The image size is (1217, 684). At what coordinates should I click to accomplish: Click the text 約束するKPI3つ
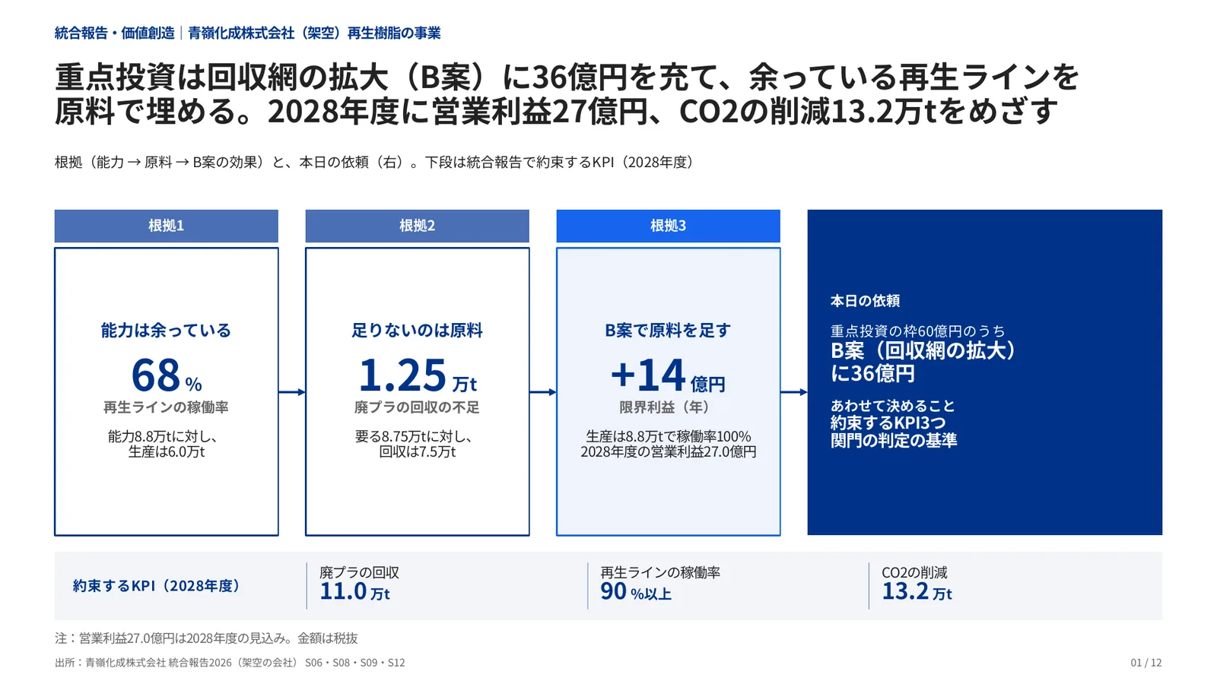[x=888, y=423]
